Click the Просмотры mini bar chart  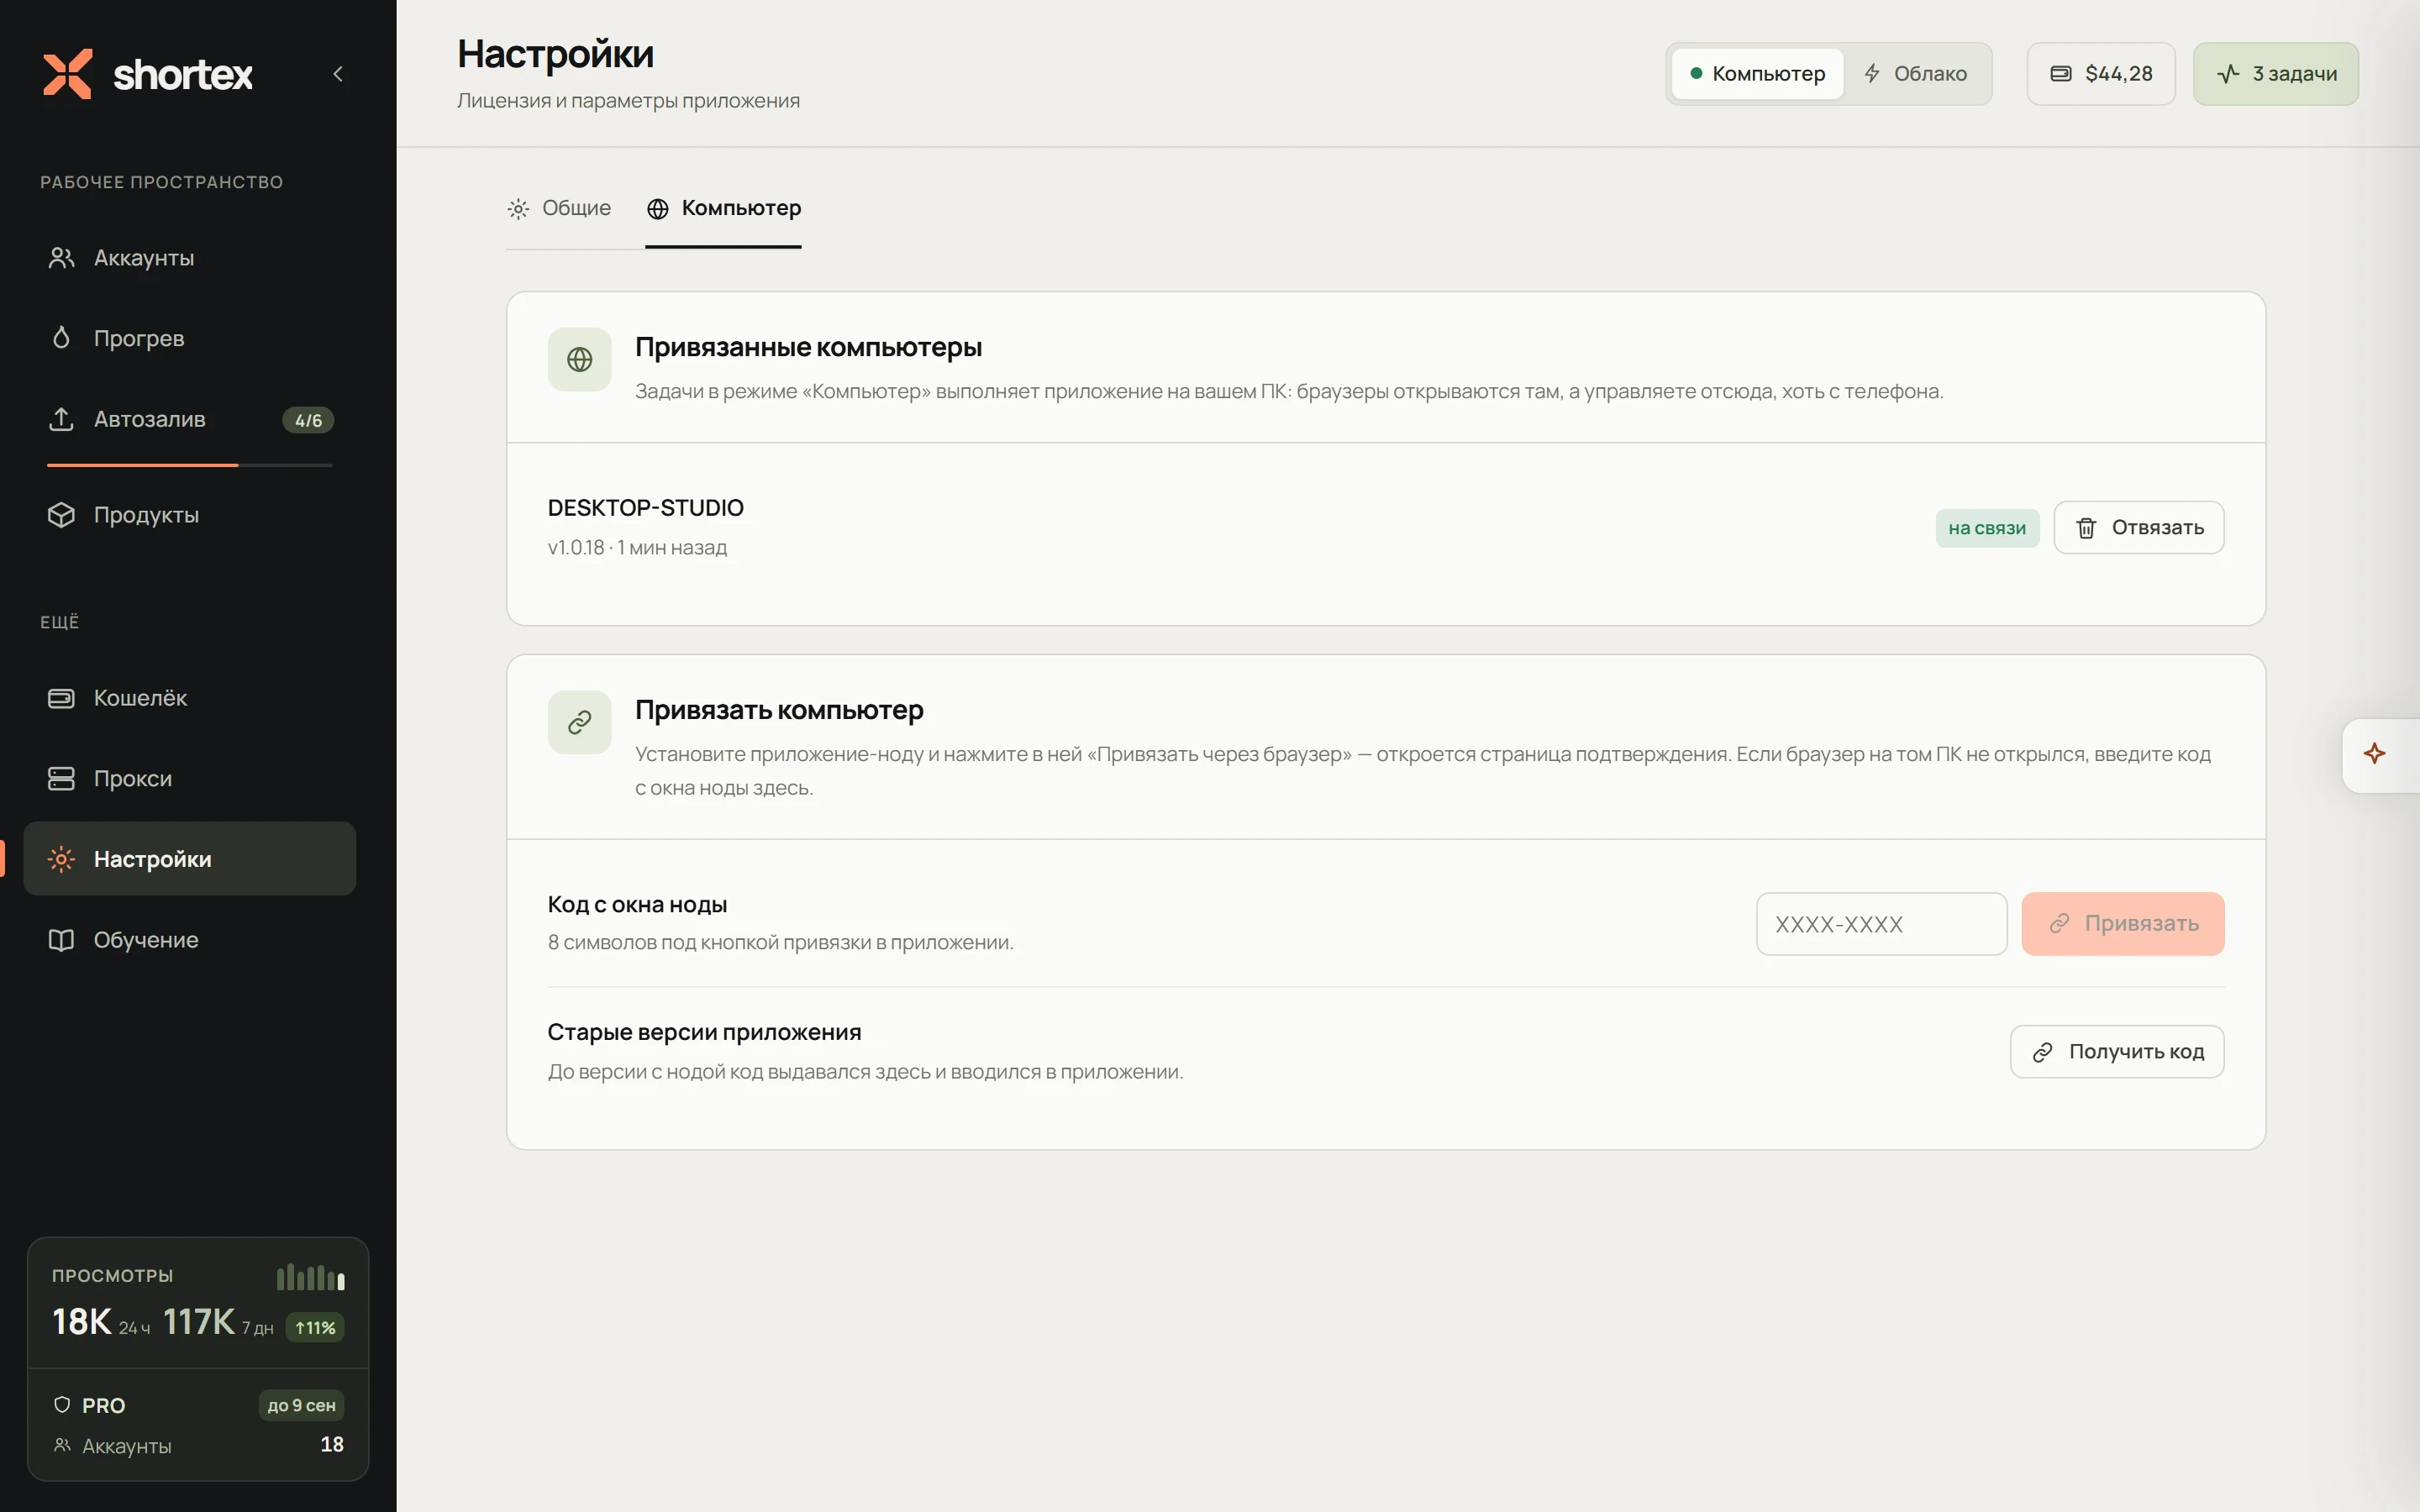pos(311,1277)
